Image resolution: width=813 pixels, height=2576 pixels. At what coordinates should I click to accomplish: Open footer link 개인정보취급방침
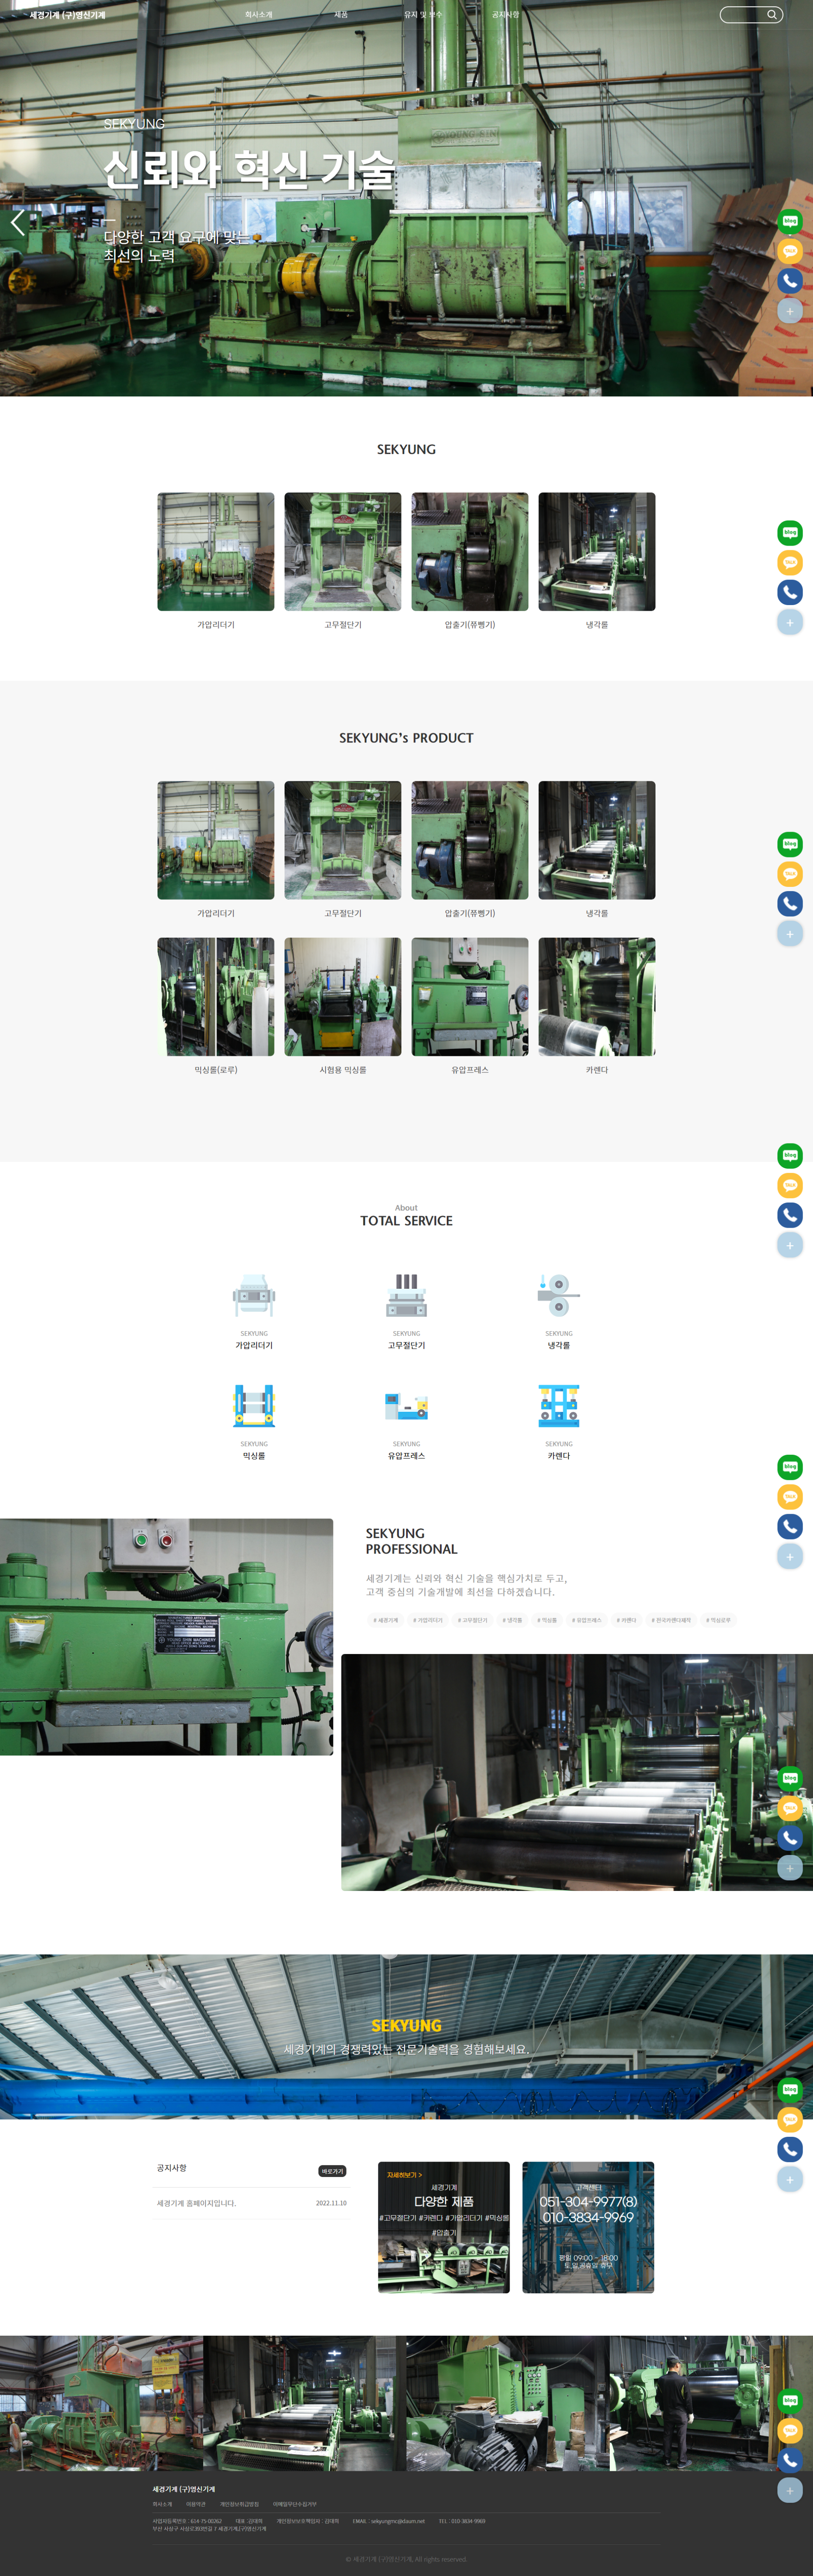pyautogui.click(x=239, y=2504)
